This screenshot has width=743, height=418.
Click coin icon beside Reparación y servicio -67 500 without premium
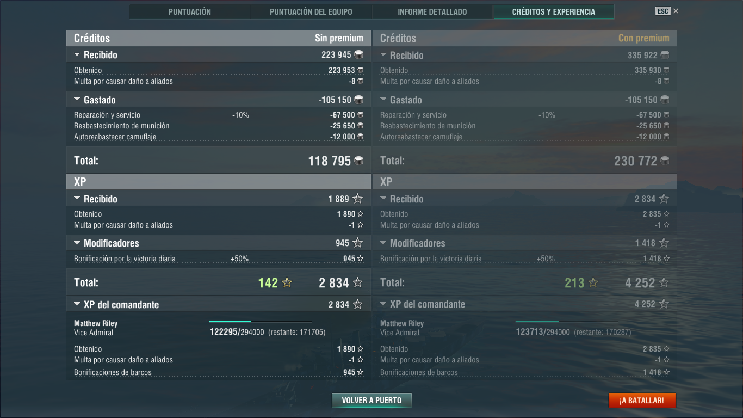[x=360, y=115]
